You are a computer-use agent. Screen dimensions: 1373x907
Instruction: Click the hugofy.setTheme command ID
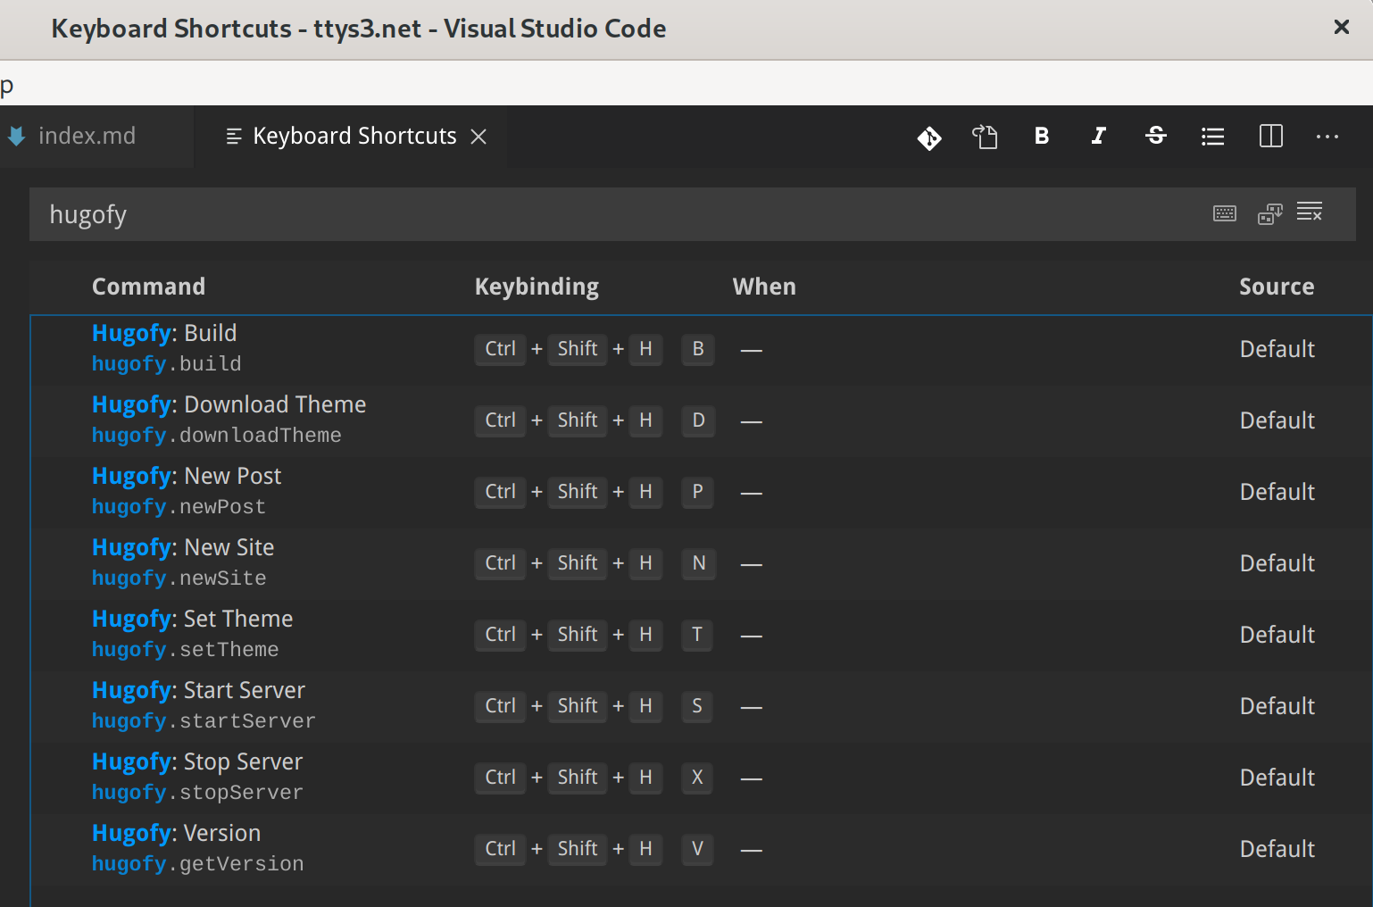click(x=185, y=650)
